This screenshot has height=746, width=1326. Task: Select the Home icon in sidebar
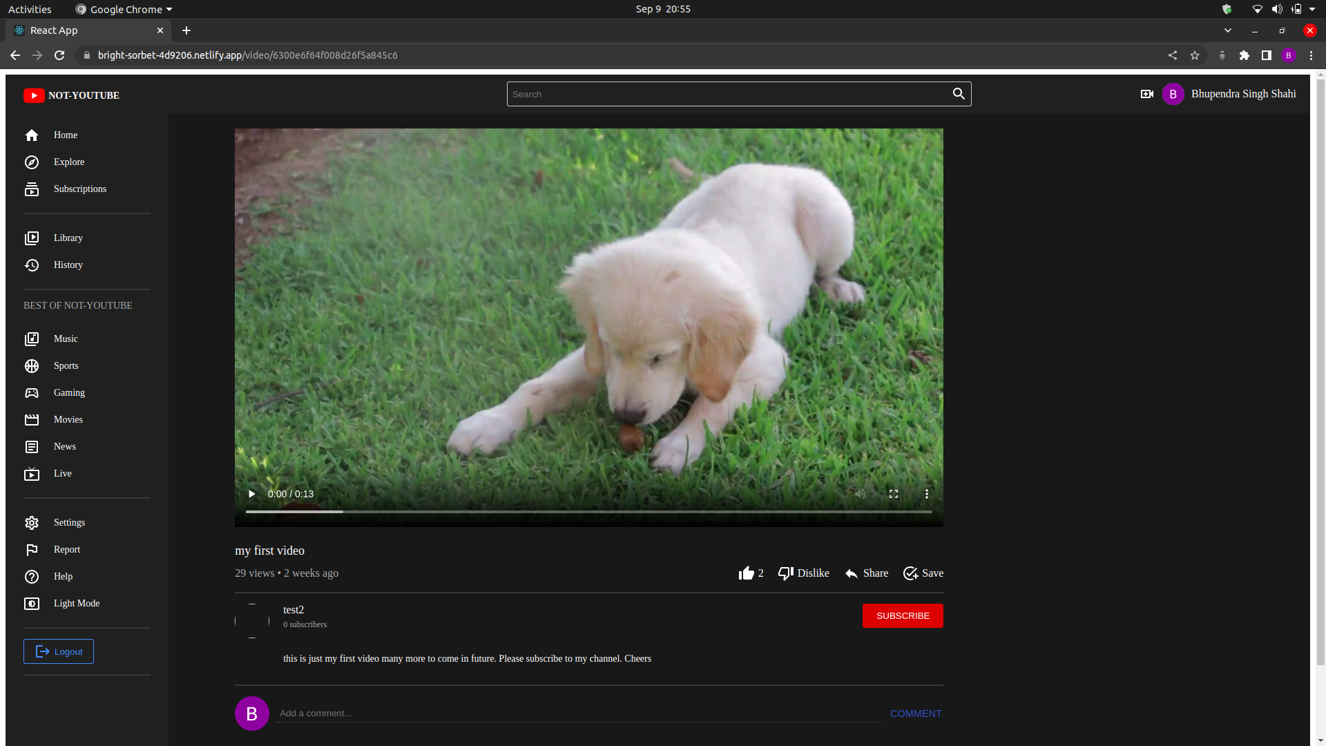[32, 135]
